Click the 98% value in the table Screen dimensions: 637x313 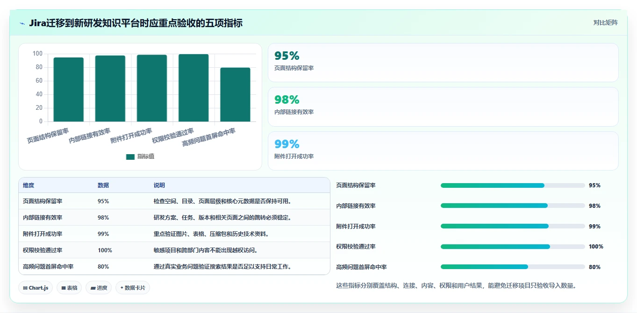tap(103, 218)
